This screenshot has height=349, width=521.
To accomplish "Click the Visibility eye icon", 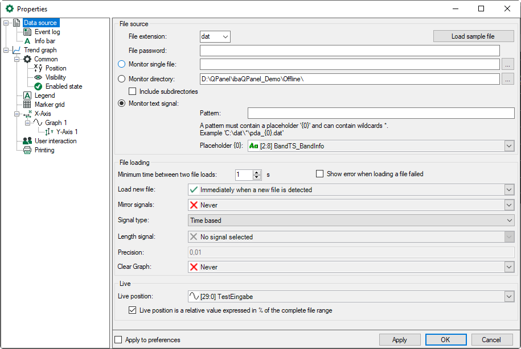I will point(38,77).
